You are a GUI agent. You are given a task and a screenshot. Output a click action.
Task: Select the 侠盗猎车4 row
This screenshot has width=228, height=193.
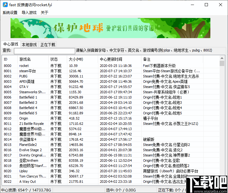click(x=111, y=139)
